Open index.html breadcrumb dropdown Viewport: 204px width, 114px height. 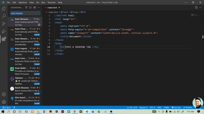pyautogui.click(x=53, y=12)
